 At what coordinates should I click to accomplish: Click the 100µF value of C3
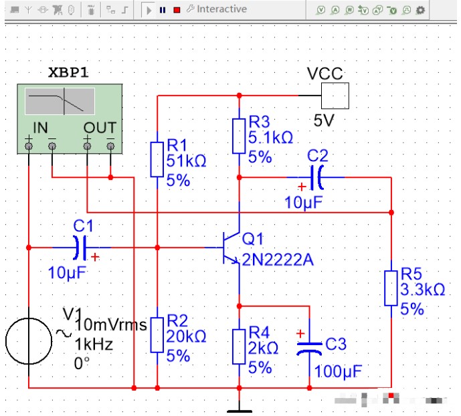pyautogui.click(x=338, y=371)
